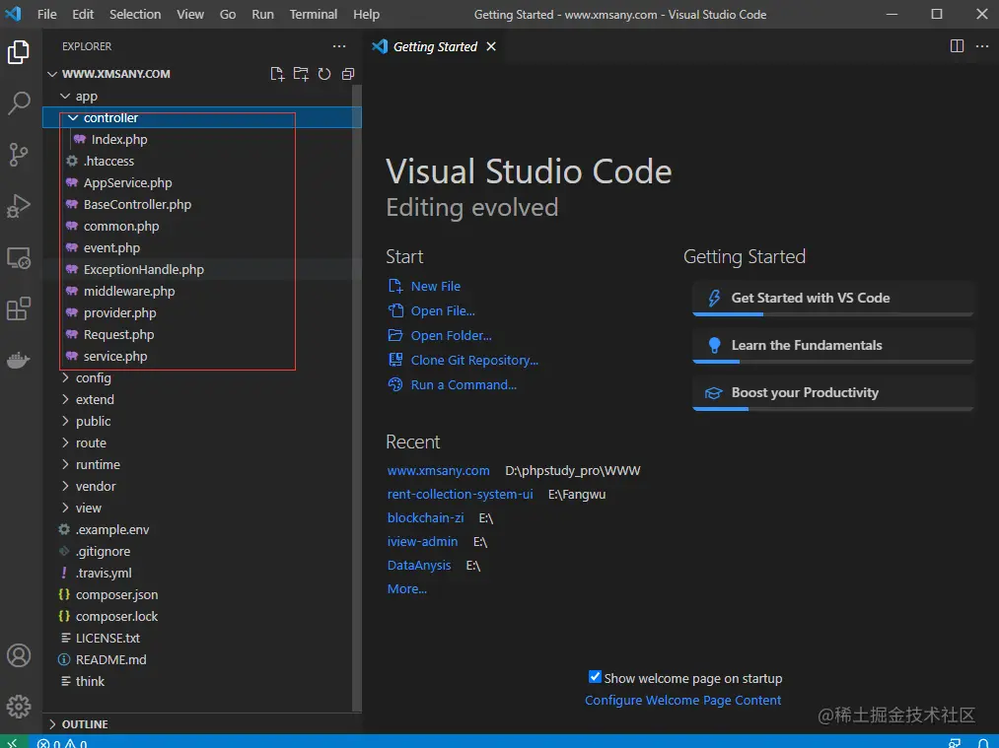This screenshot has height=748, width=999.
Task: Open Extensions view
Action: 19,309
